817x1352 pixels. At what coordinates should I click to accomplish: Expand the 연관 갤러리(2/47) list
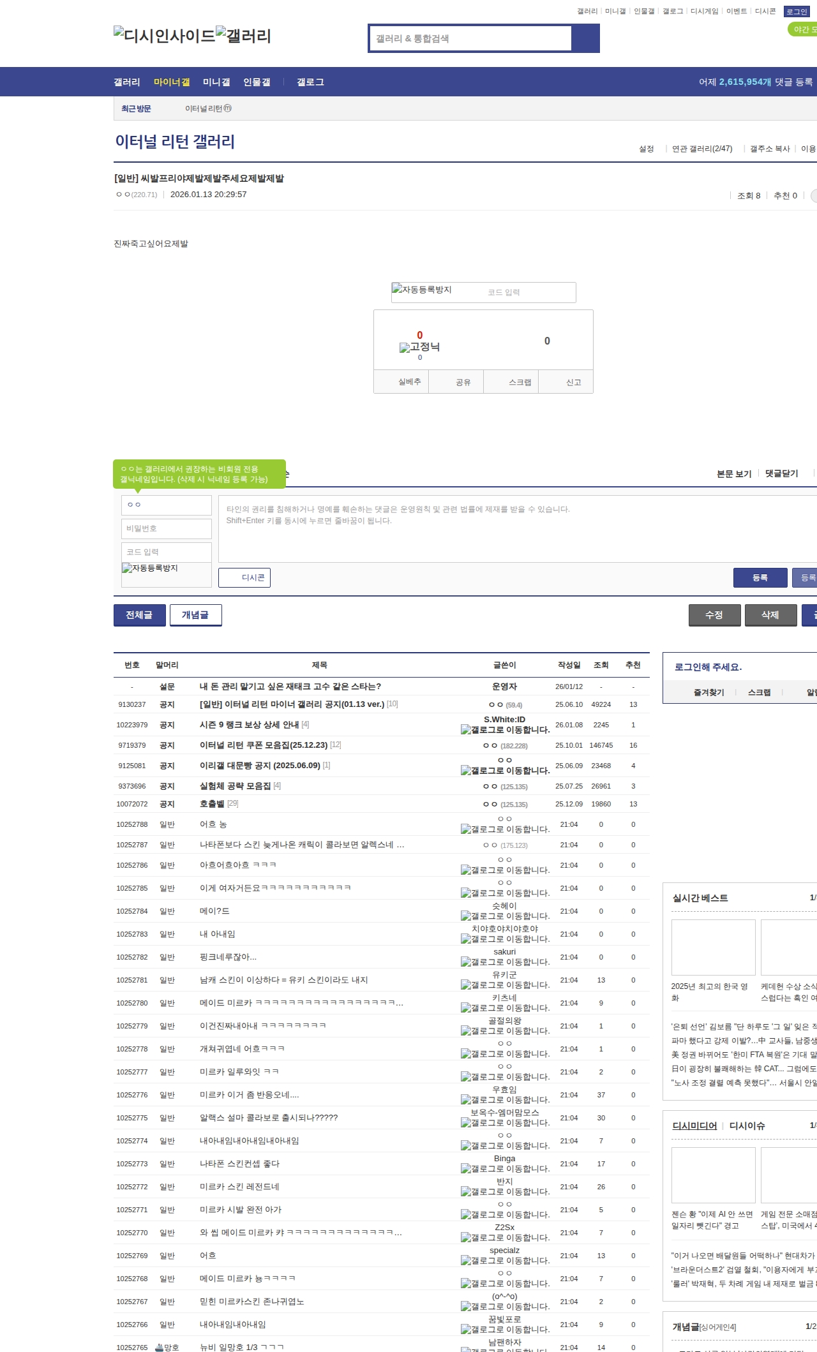pos(701,149)
